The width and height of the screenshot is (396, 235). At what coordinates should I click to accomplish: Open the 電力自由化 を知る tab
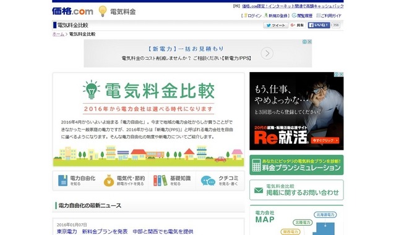(77, 181)
